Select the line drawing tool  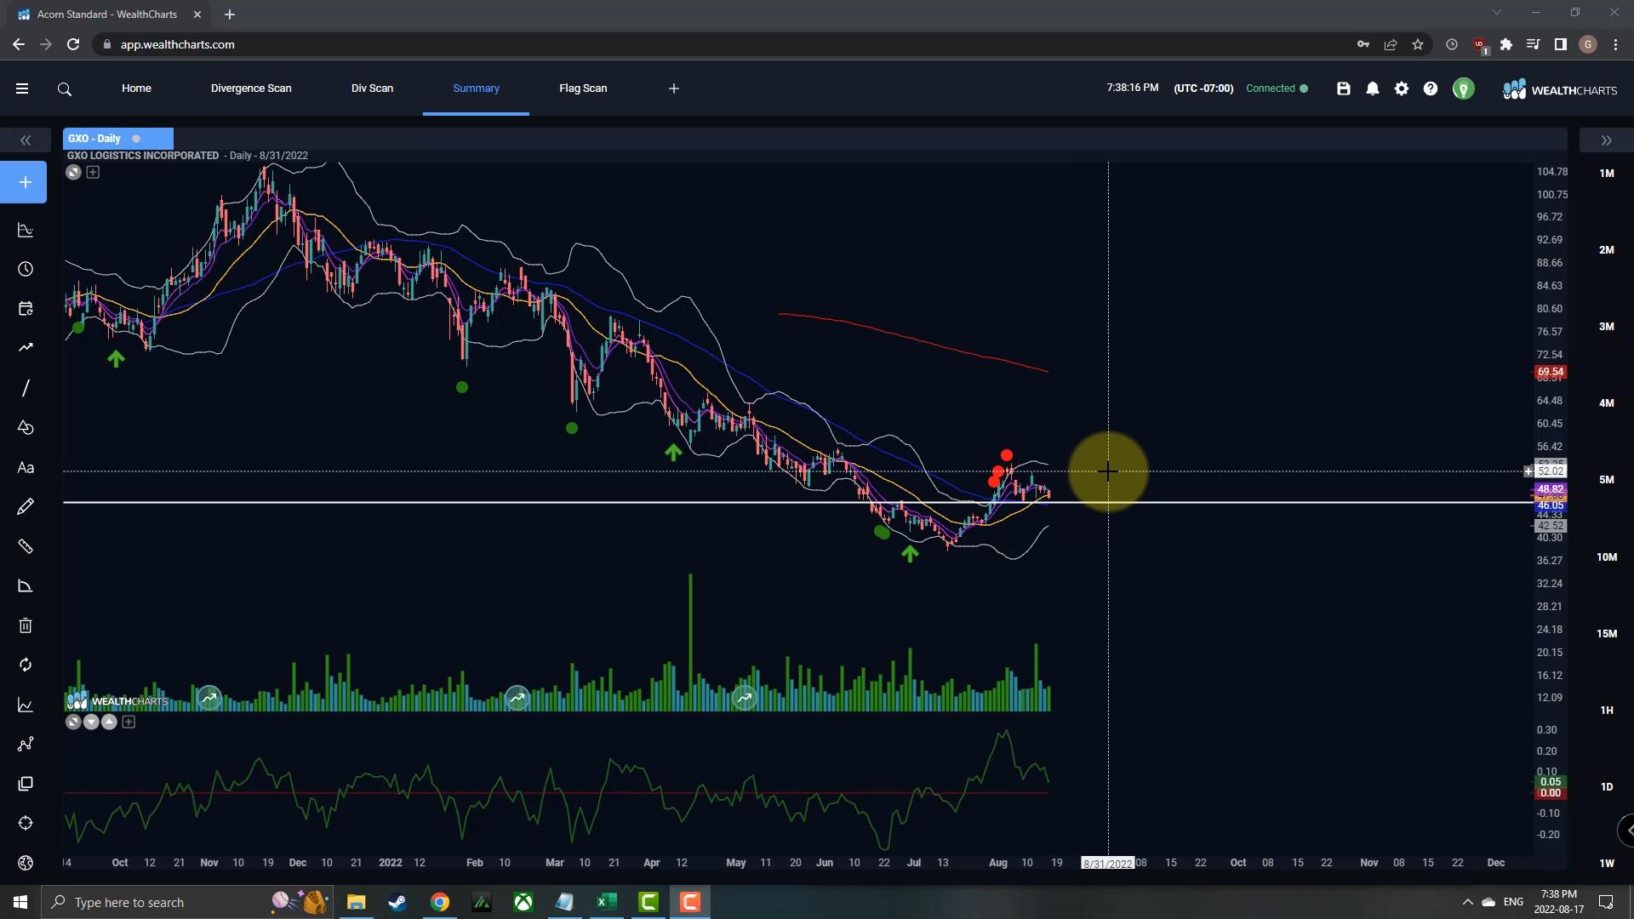pyautogui.click(x=26, y=388)
